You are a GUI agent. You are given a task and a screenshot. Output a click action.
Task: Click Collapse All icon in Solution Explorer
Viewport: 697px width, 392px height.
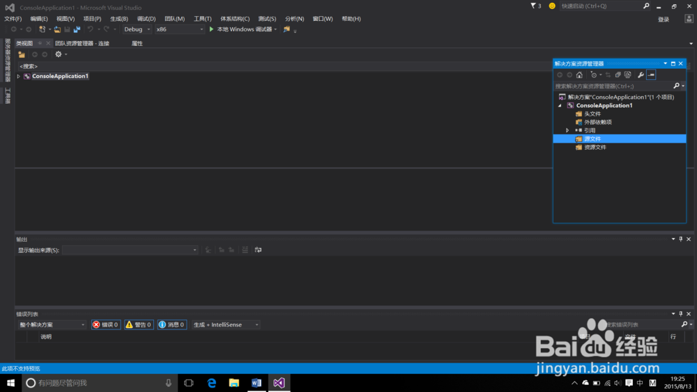coord(618,75)
